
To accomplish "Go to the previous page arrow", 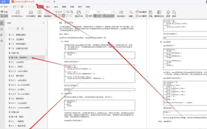I will 87,12.
